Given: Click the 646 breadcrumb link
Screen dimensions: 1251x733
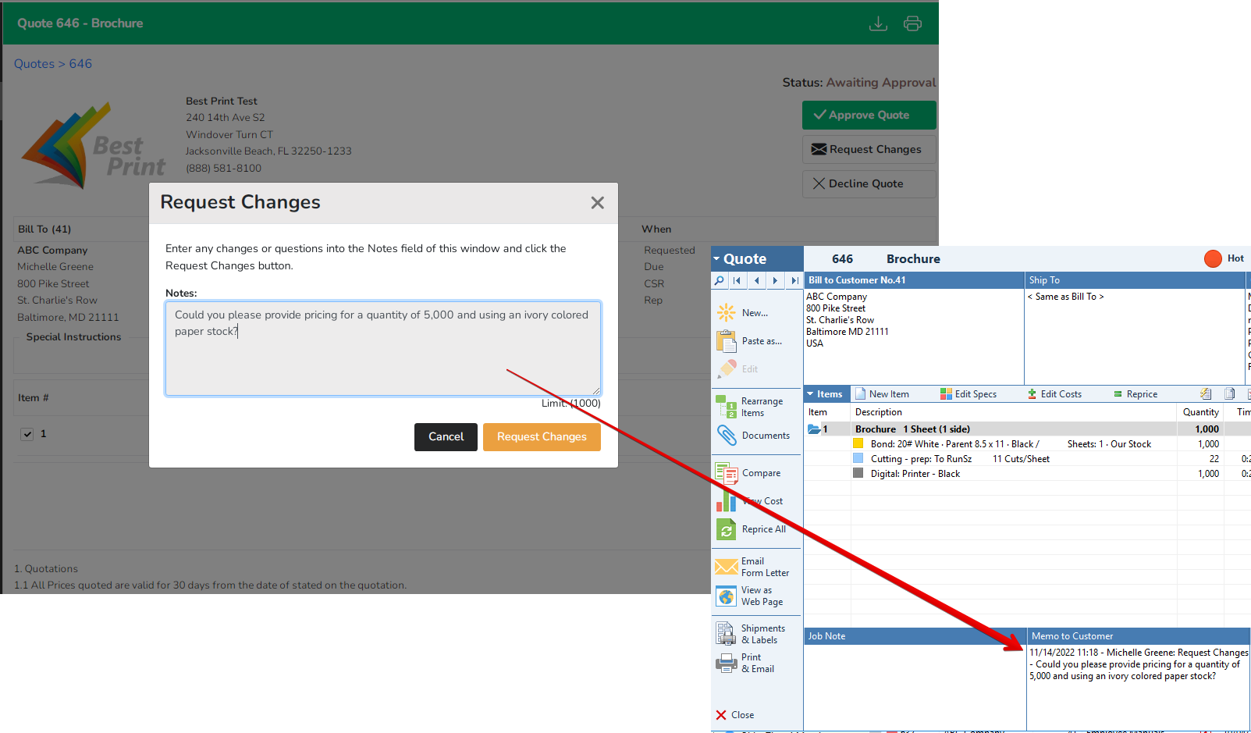Looking at the screenshot, I should point(80,64).
